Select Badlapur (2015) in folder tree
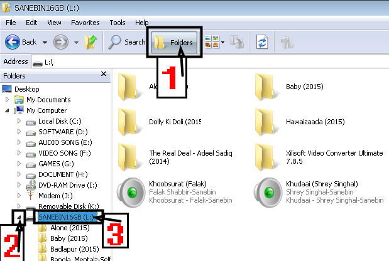This screenshot has width=389, height=261. point(75,249)
